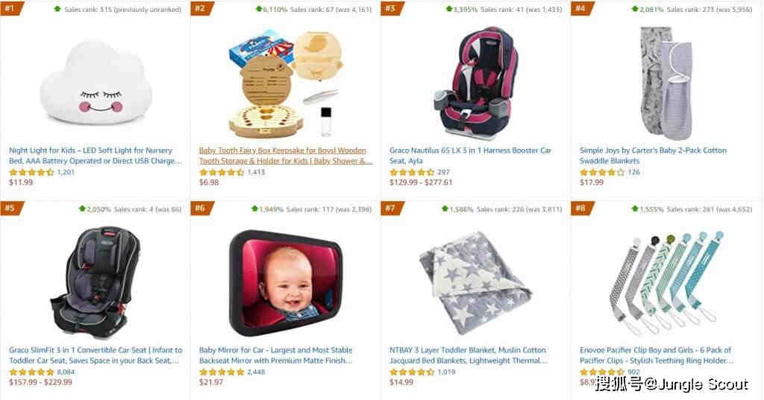Click Baby Mirror for Car product title
This screenshot has height=400, width=764.
click(x=276, y=355)
